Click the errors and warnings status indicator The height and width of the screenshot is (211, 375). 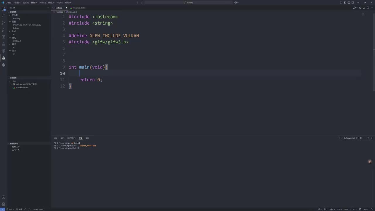[10, 209]
